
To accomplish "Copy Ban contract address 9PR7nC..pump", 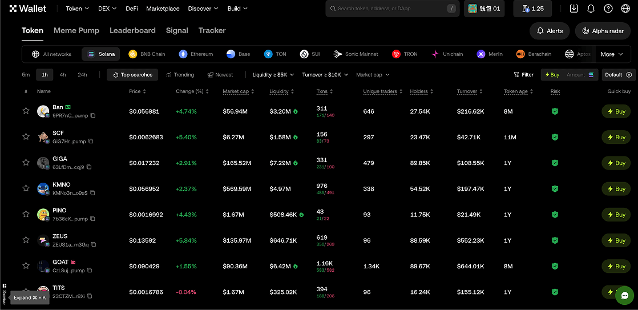I will coord(93,115).
